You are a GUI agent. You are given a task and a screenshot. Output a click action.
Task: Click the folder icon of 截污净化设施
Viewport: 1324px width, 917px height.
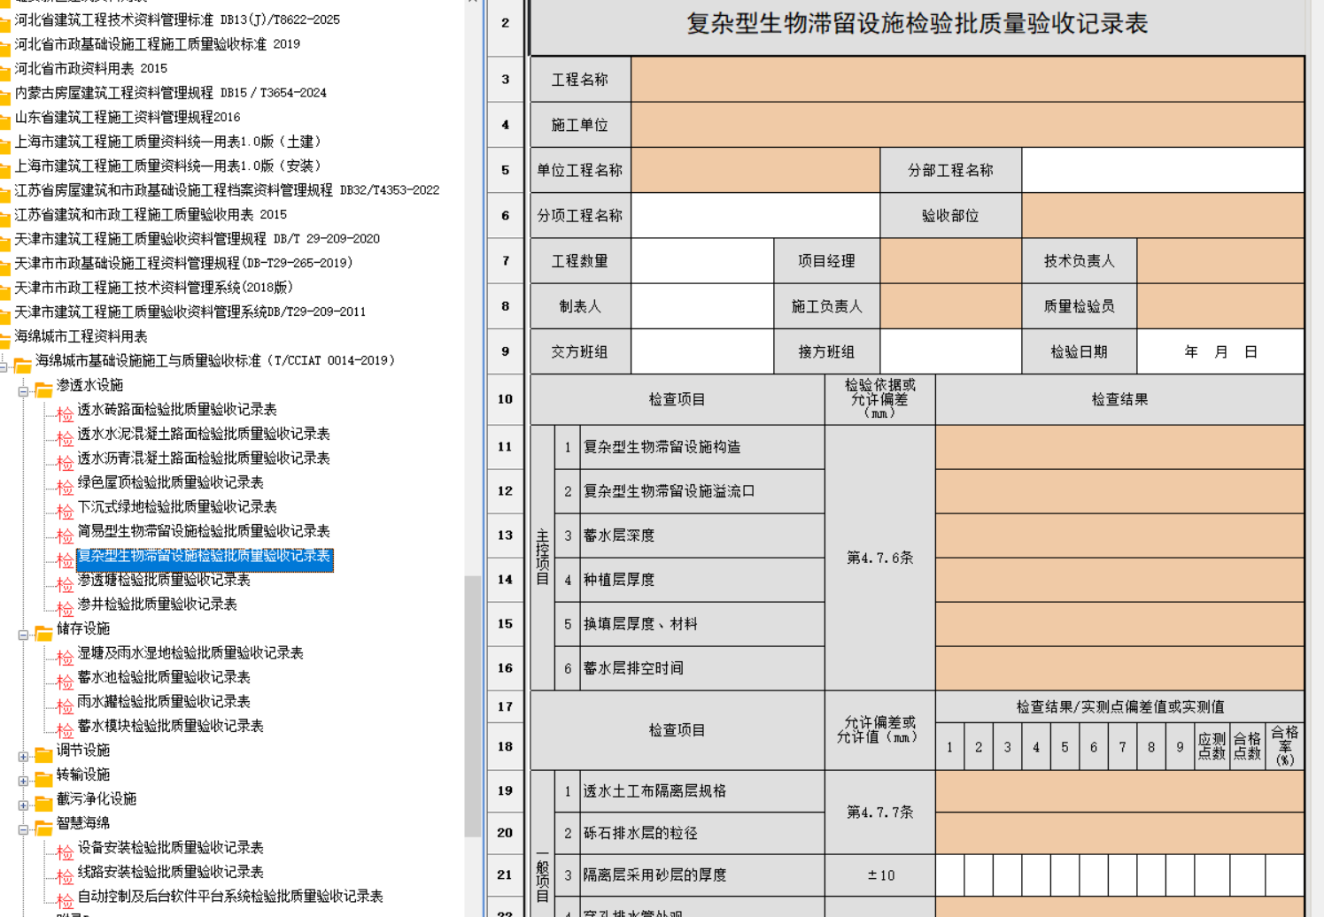(43, 803)
